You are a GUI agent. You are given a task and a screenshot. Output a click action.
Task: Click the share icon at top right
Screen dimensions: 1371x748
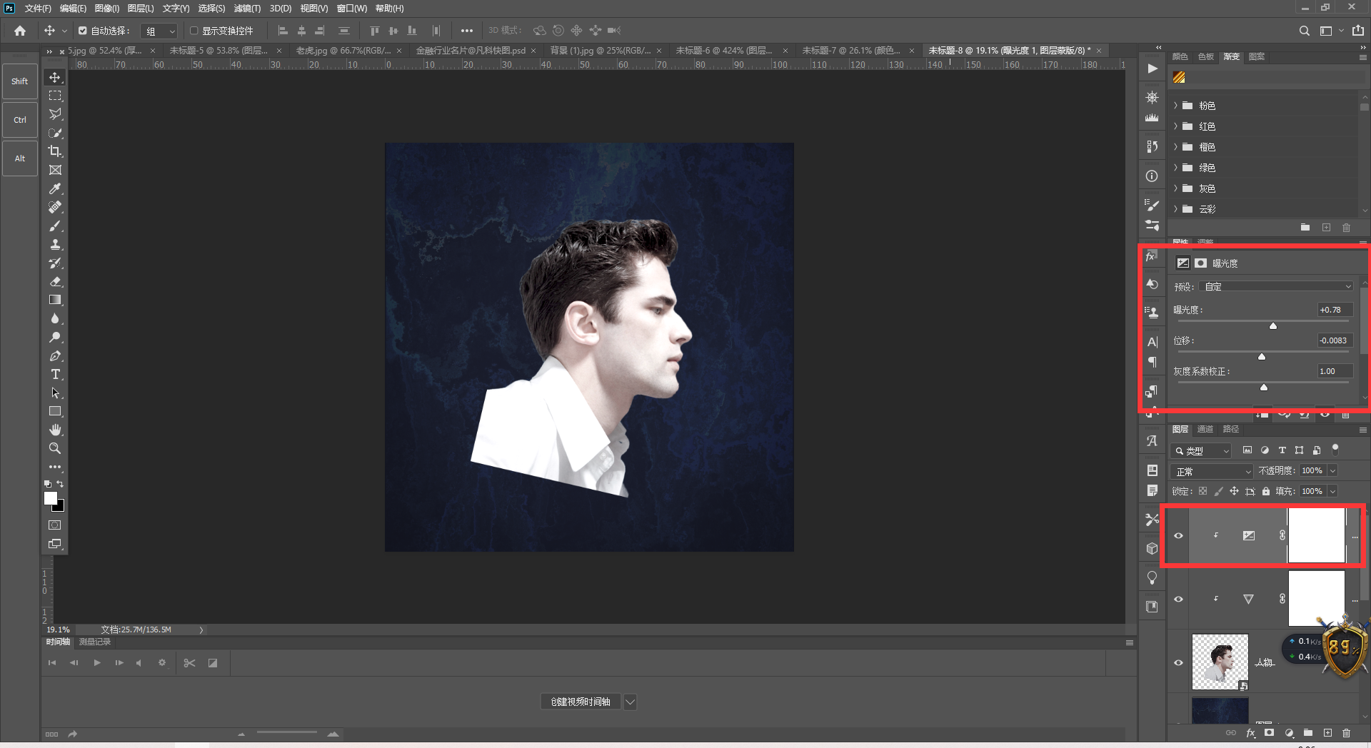coord(1357,31)
